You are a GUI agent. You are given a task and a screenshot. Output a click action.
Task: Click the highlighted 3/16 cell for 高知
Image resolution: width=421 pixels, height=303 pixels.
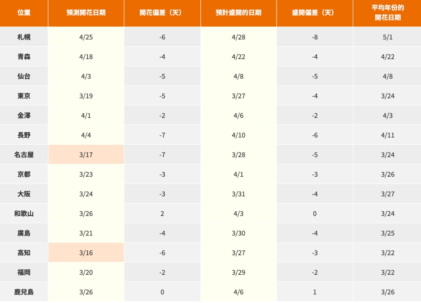pos(86,252)
